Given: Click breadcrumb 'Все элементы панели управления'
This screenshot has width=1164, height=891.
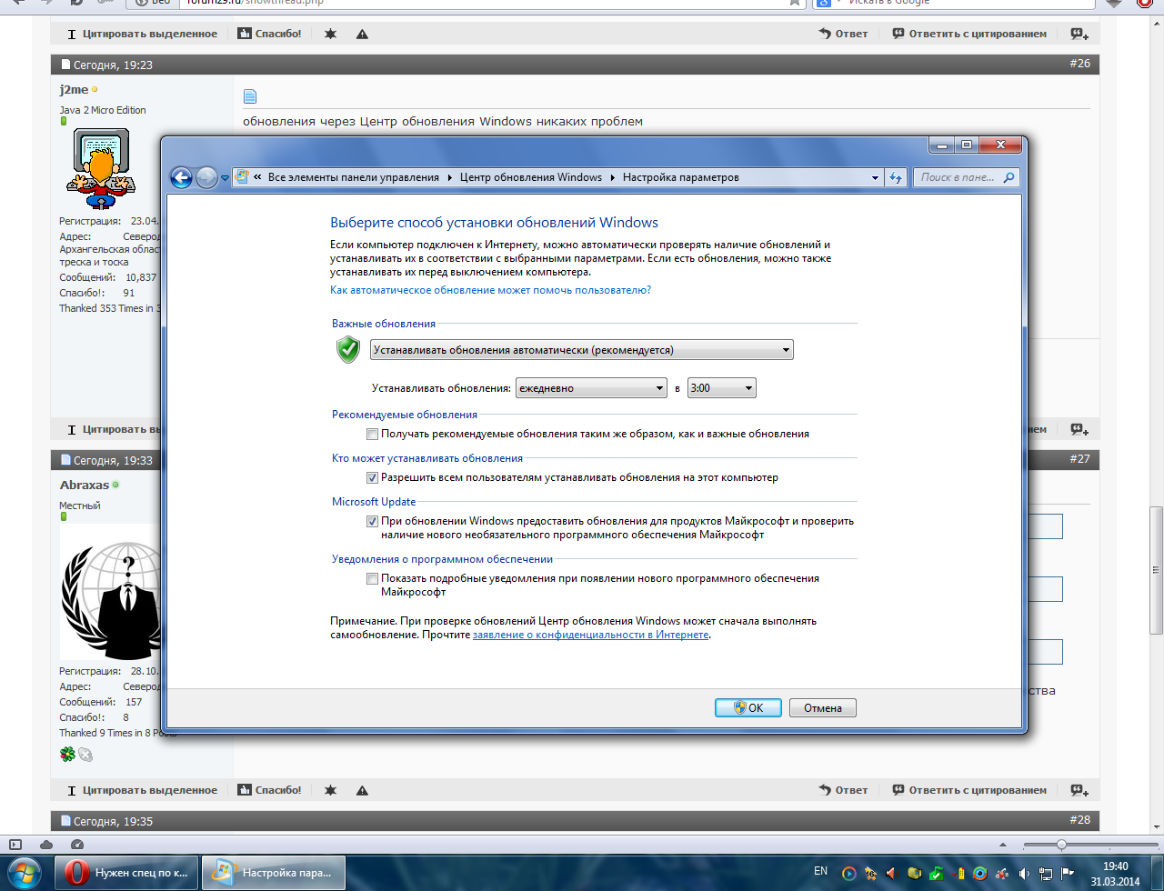Looking at the screenshot, I should tap(354, 177).
